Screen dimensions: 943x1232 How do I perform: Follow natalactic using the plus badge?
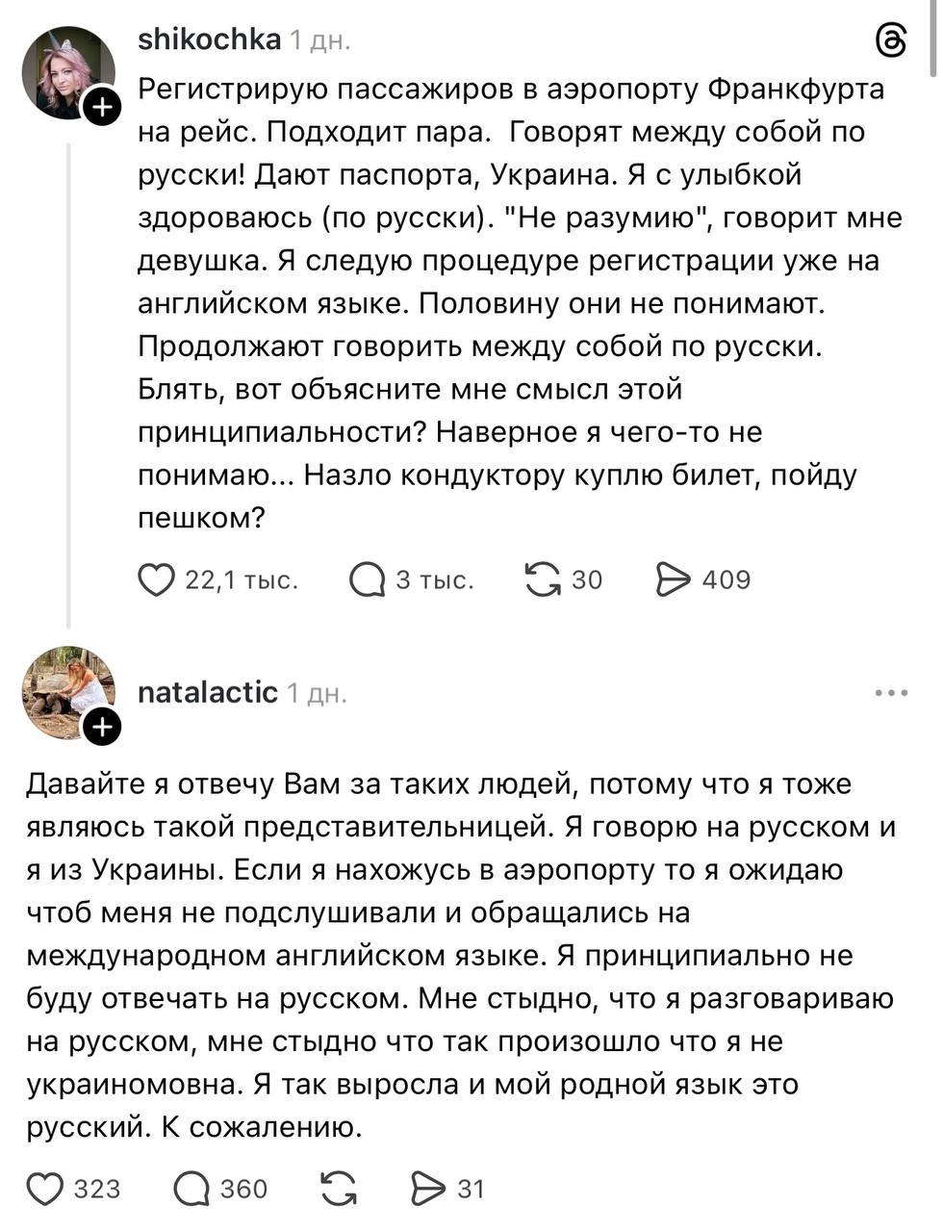click(101, 728)
